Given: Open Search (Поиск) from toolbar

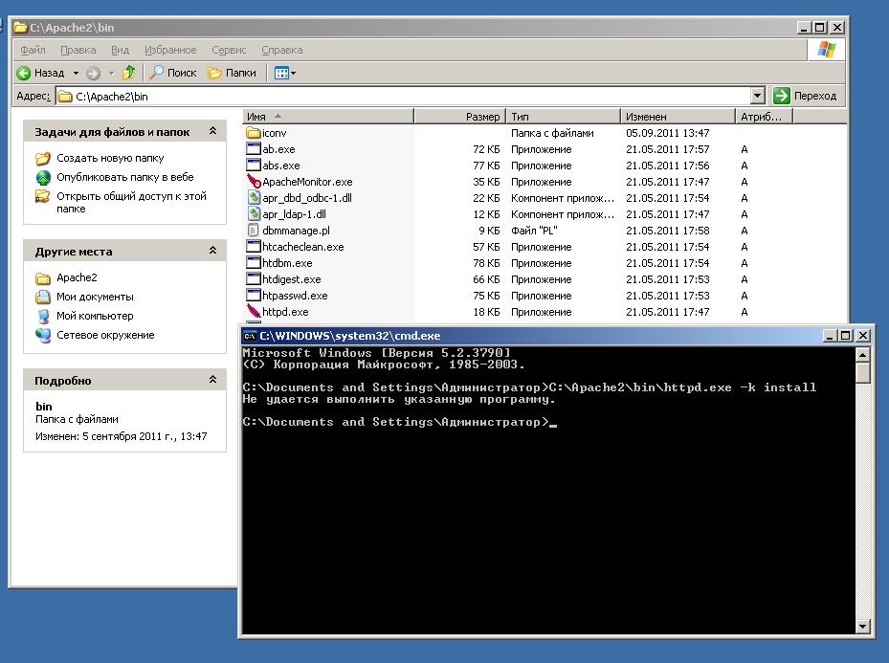Looking at the screenshot, I should (x=172, y=73).
